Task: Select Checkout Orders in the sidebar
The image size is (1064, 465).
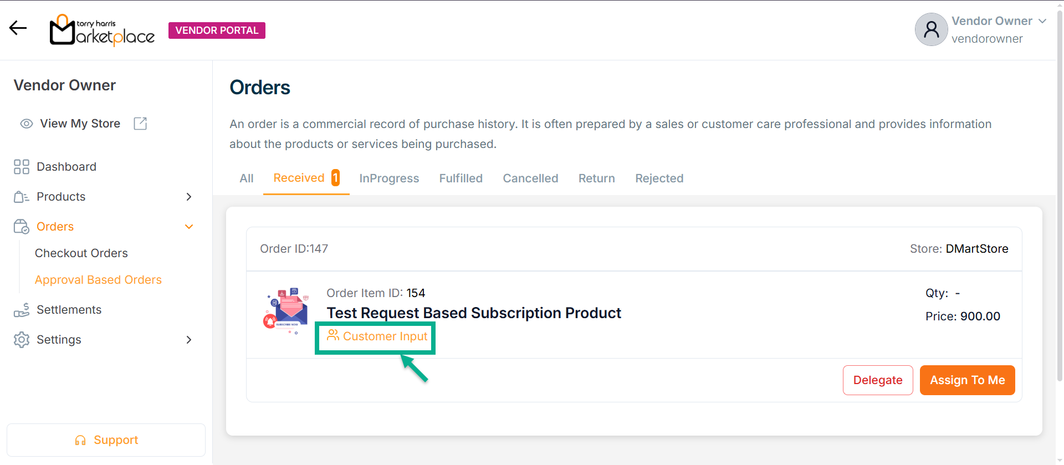Action: click(81, 253)
